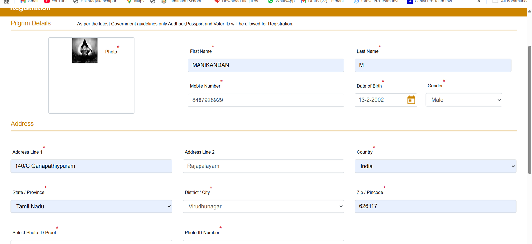Screen dimensions: 532x244
Task: Click the Gmail bookmark
Action: pos(29,1)
